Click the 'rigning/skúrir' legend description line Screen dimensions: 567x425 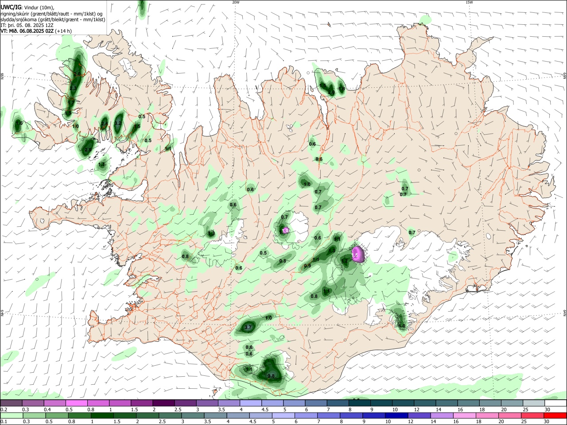(51, 14)
